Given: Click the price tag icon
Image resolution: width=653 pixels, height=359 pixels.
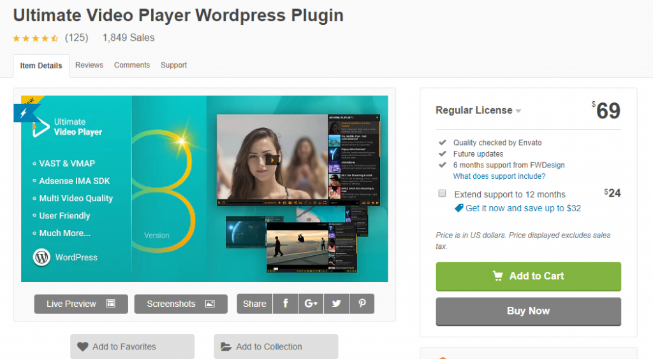Looking at the screenshot, I should coord(459,208).
